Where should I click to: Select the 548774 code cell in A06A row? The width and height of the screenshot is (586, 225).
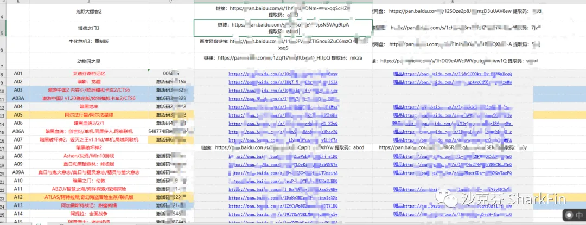[x=171, y=131]
